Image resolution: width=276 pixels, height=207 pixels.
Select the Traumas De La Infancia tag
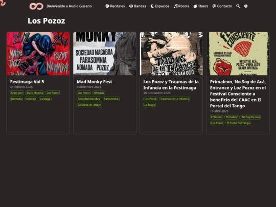pos(174,99)
